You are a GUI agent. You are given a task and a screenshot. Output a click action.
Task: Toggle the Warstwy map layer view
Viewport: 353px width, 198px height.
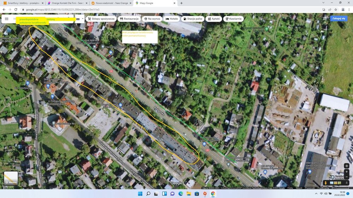pyautogui.click(x=11, y=178)
